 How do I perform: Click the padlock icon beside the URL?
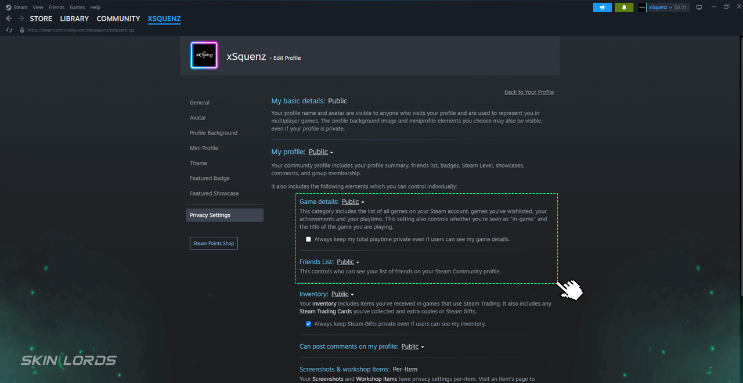(22, 30)
